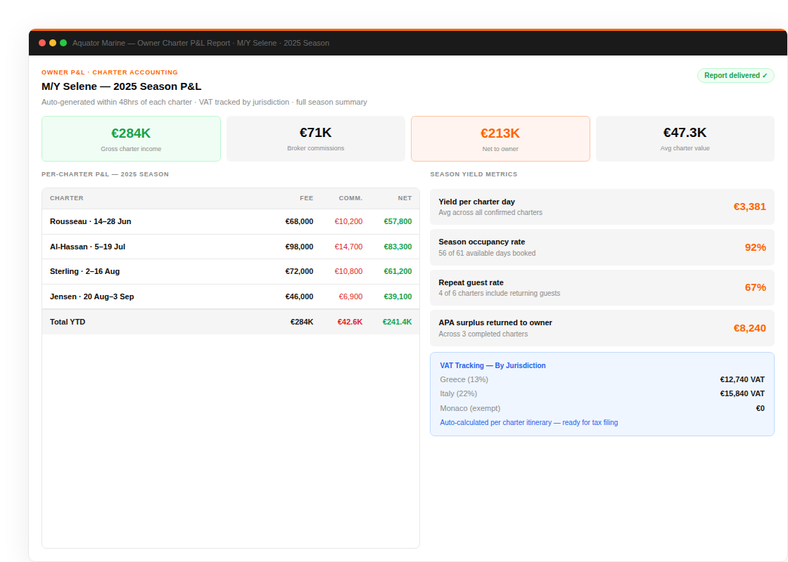Click the OWNER P&L · CHARTER ACCOUNTING label

110,72
